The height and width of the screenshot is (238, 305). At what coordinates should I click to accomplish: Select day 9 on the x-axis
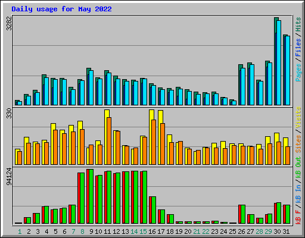click(91, 231)
